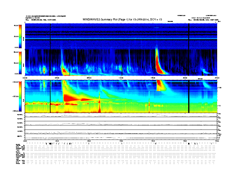Click the 60.00 label on RAD1 scale

[x=16, y=52]
